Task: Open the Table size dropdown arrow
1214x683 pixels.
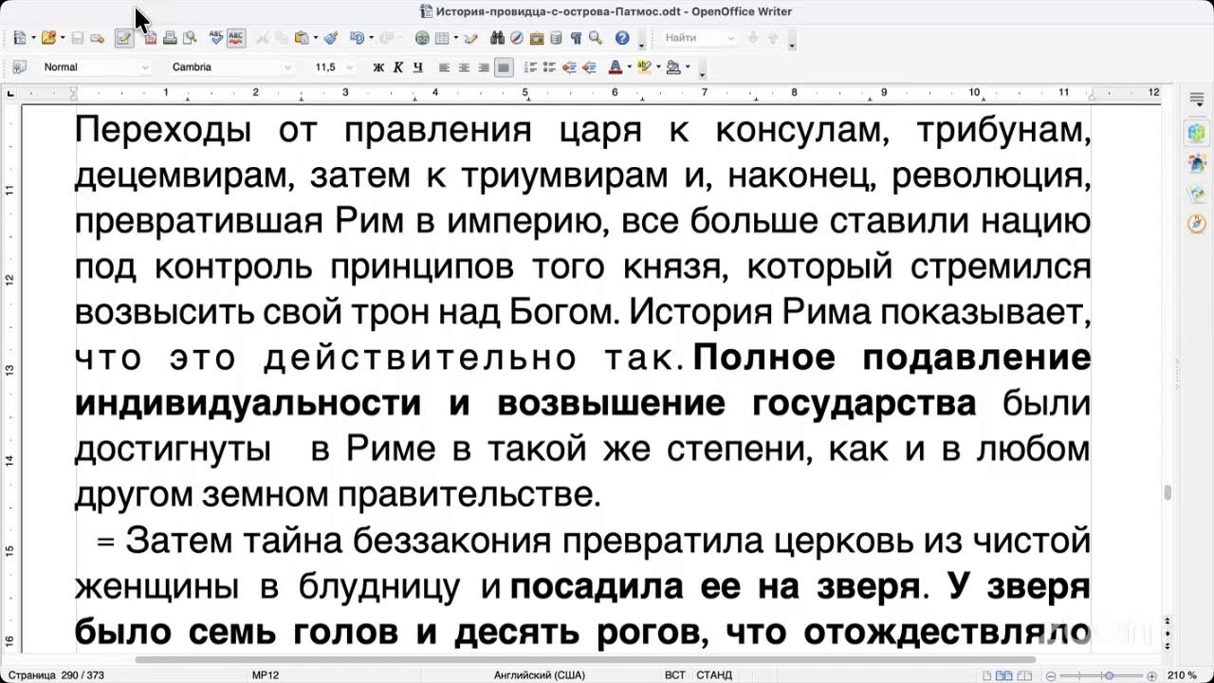Action: (455, 38)
